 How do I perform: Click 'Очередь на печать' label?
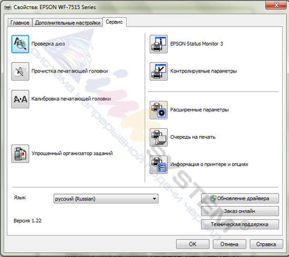193,137
